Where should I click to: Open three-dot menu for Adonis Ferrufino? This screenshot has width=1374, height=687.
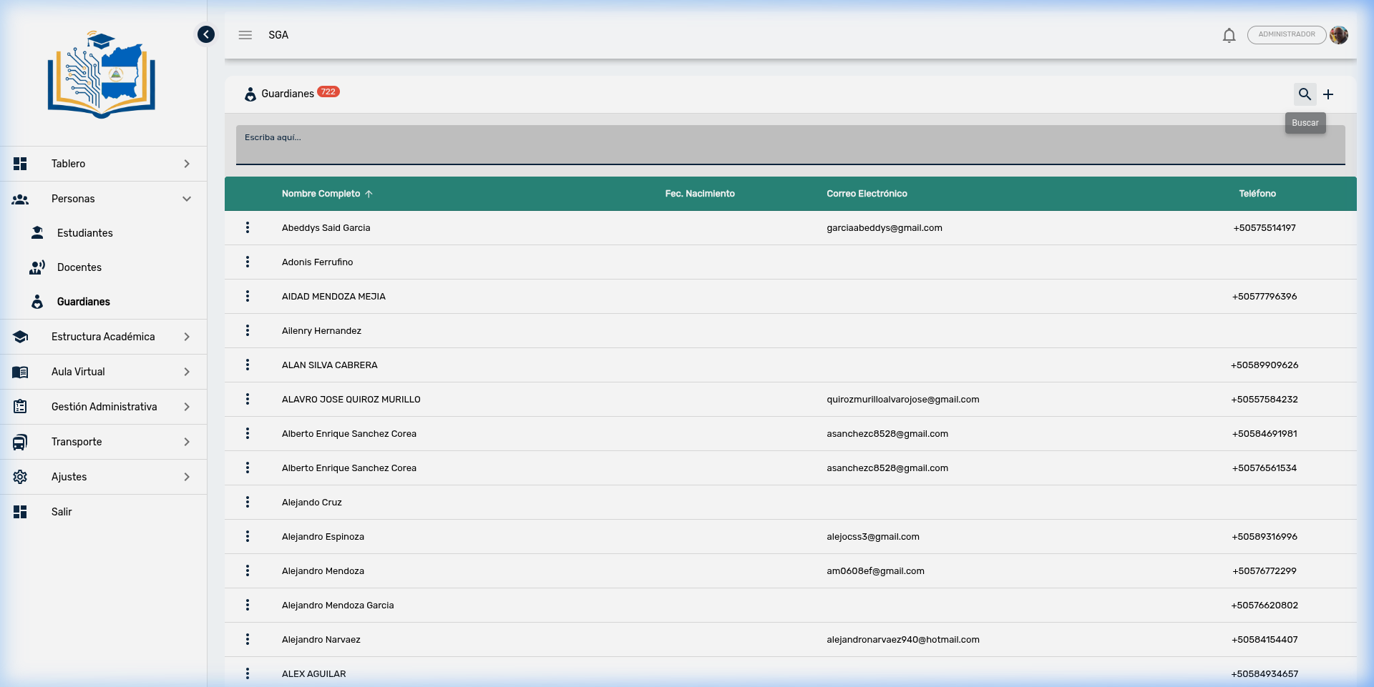click(x=248, y=262)
